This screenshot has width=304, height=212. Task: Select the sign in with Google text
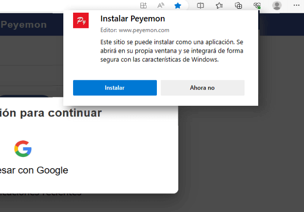34,170
